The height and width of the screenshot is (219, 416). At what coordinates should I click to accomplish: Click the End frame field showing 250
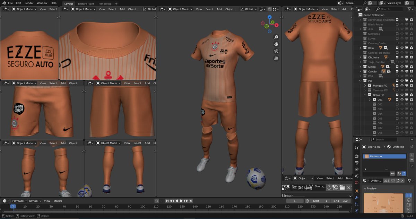click(x=341, y=201)
